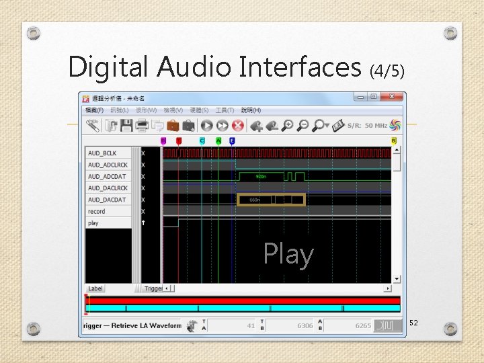Image resolution: width=484 pixels, height=363 pixels.
Task: Start single capture with the play button
Action: 207,126
